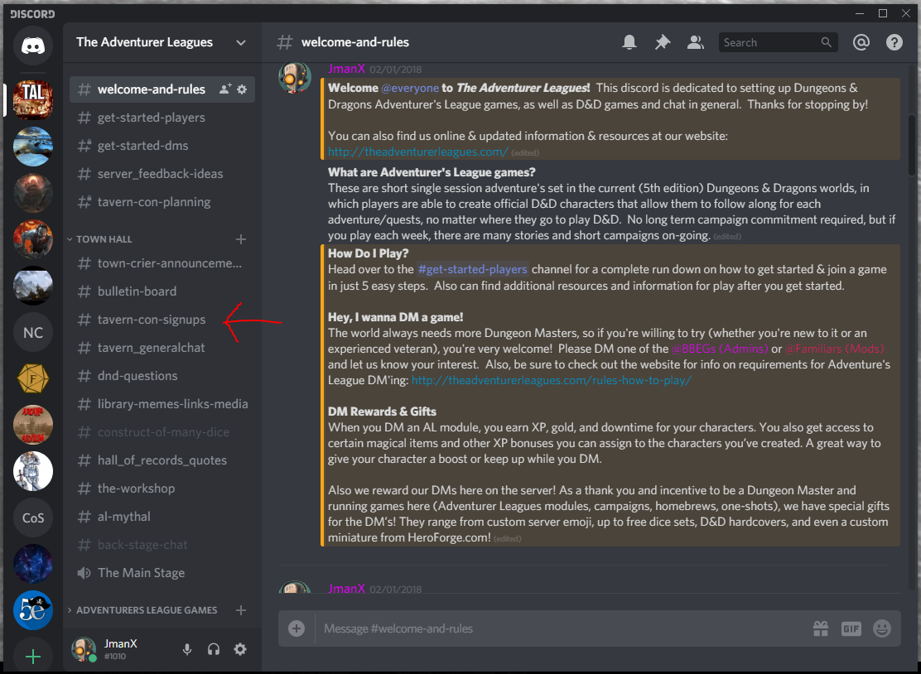
Task: Open the GIF picker
Action: pyautogui.click(x=851, y=628)
